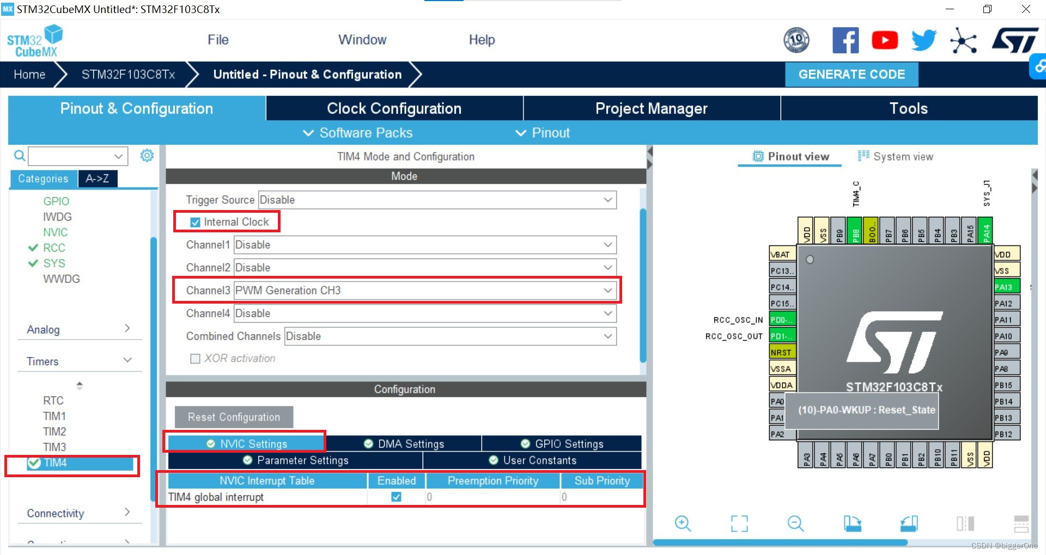Open the YouTube icon link
The width and height of the screenshot is (1046, 555).
tap(885, 40)
